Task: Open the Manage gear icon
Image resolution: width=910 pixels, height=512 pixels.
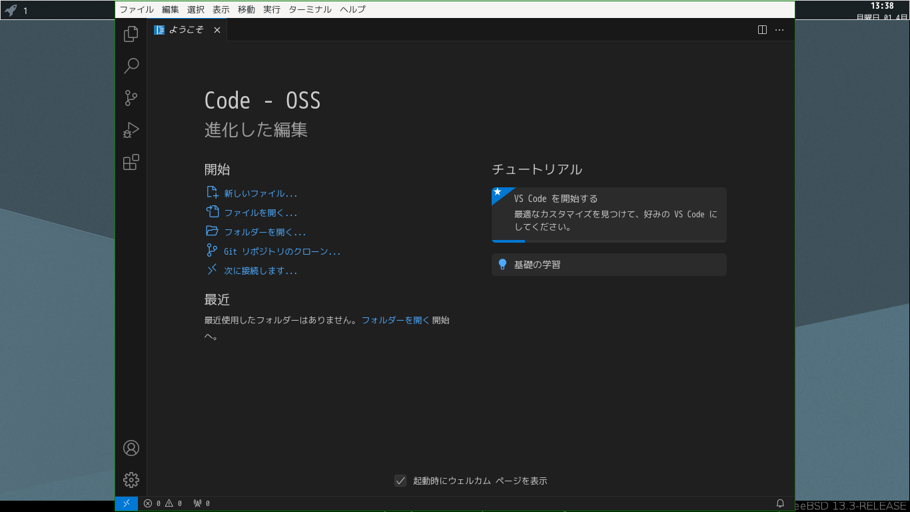Action: click(131, 480)
